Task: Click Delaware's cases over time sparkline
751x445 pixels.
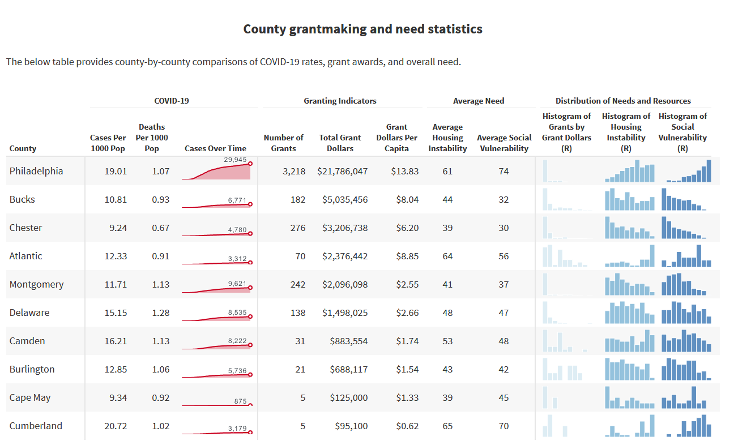Action: (217, 315)
